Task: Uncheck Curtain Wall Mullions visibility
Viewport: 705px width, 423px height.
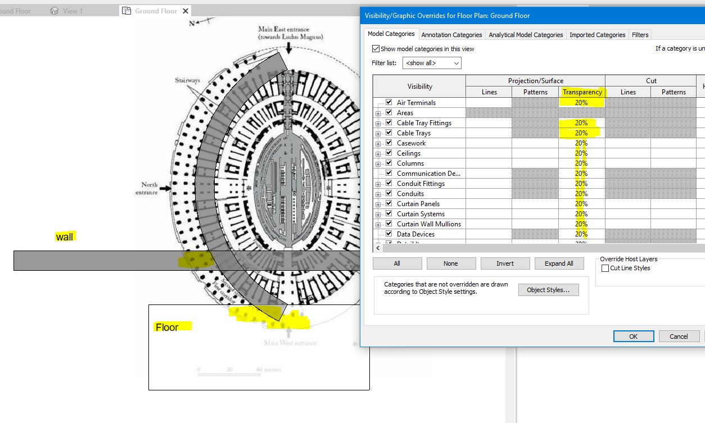Action: (389, 224)
